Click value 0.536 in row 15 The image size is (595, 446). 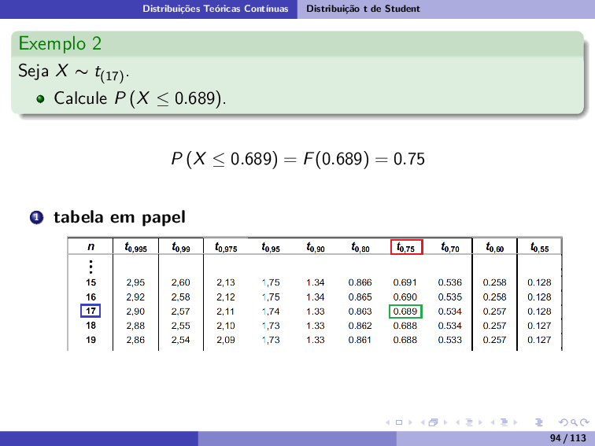[449, 282]
